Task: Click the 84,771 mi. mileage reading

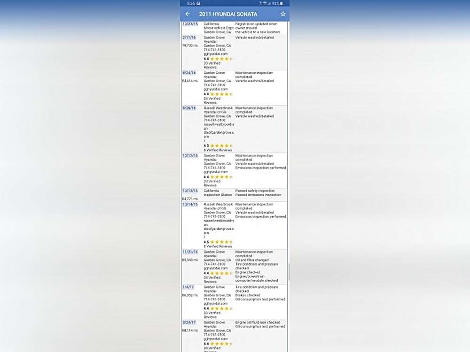Action: 190,199
